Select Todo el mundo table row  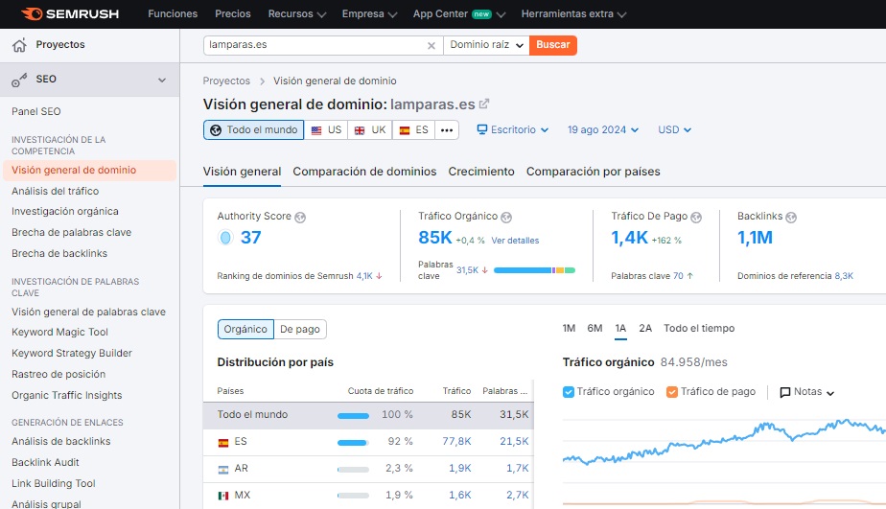point(368,415)
